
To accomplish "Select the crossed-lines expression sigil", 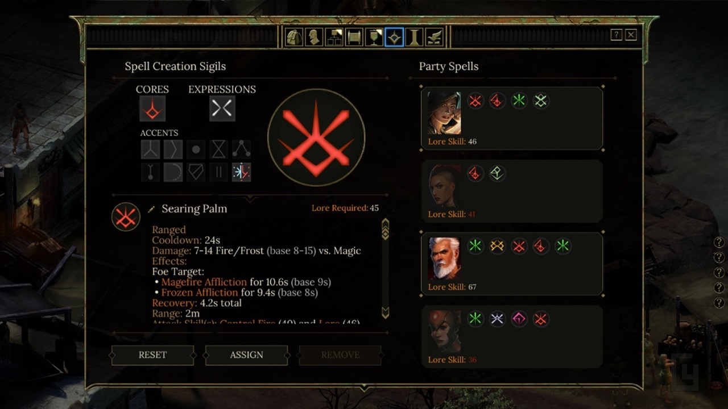I will [222, 108].
